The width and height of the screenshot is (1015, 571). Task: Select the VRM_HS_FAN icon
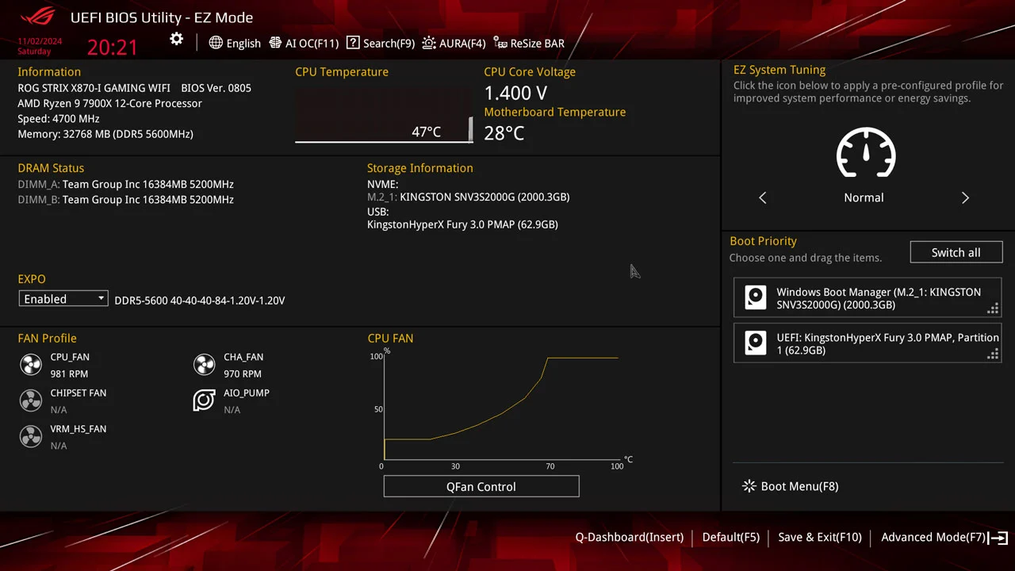pyautogui.click(x=30, y=436)
